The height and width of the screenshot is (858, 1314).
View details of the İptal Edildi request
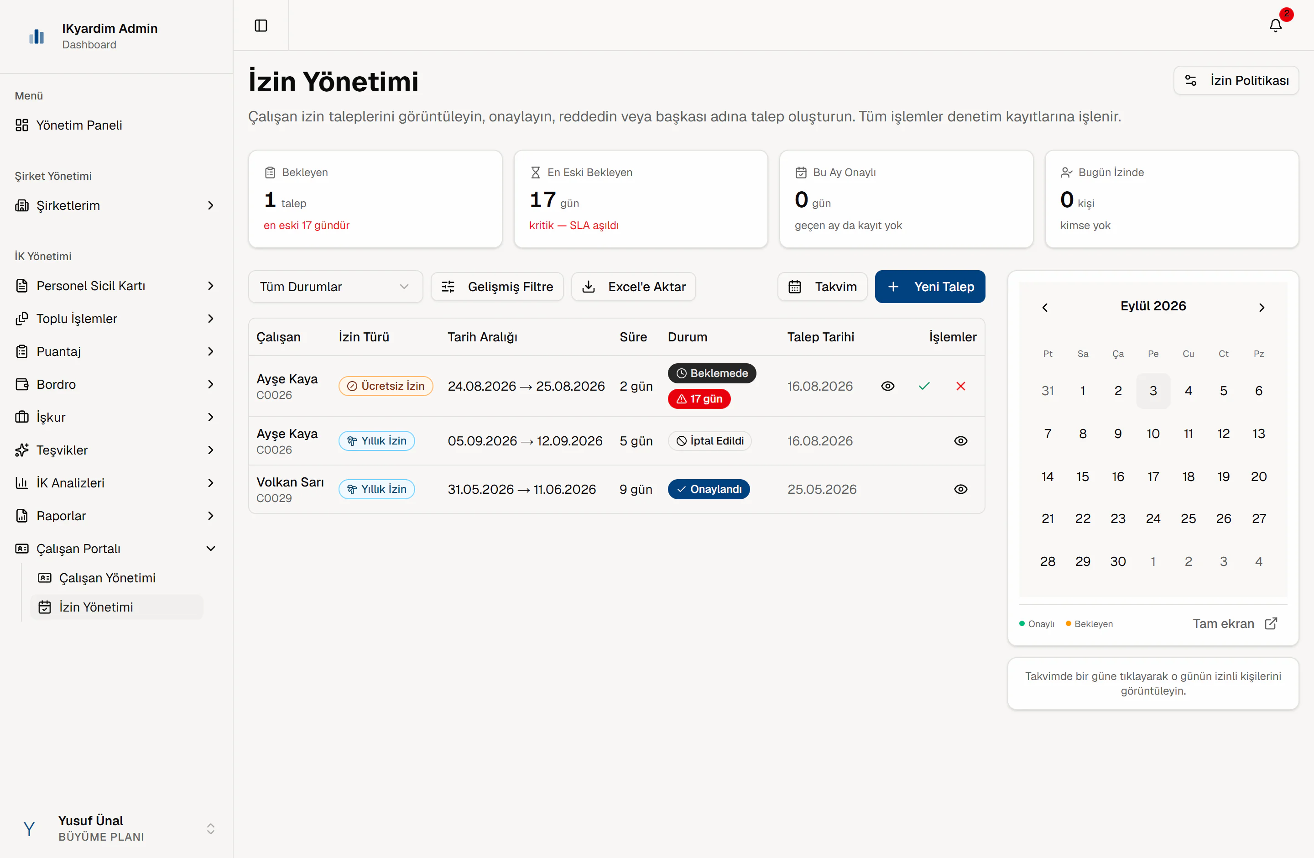coord(961,440)
